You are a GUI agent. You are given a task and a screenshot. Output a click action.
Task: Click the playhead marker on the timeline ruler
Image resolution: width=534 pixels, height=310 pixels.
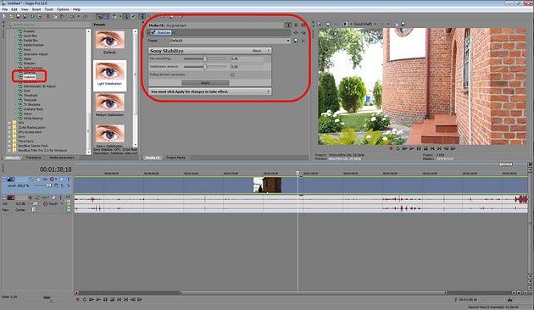tap(298, 173)
